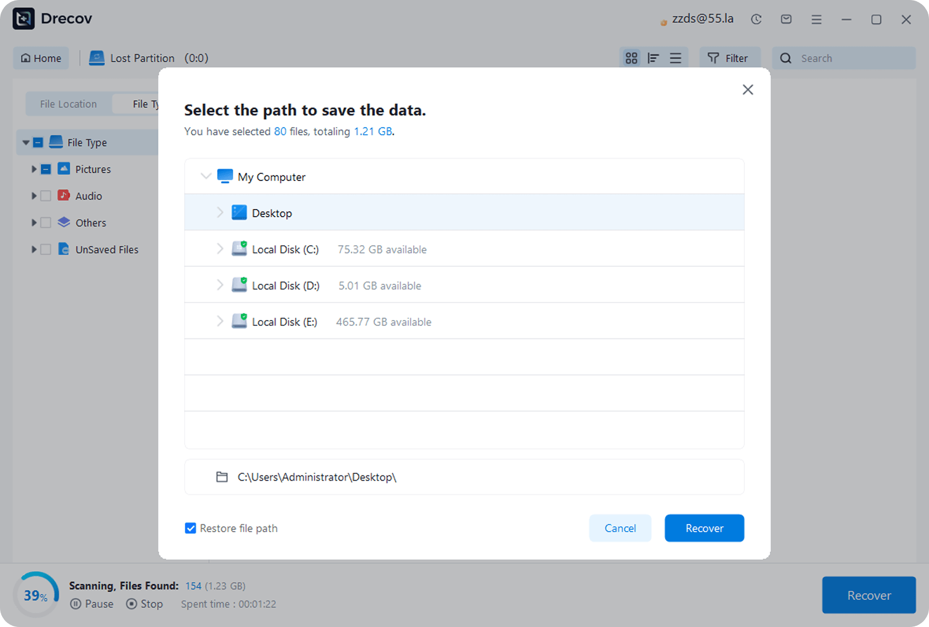Switch to large thumbnail grid view
This screenshot has height=627, width=929.
[x=631, y=58]
